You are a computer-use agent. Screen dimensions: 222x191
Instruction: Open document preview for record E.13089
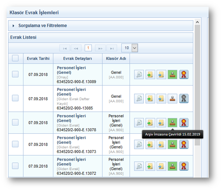pos(139,75)
